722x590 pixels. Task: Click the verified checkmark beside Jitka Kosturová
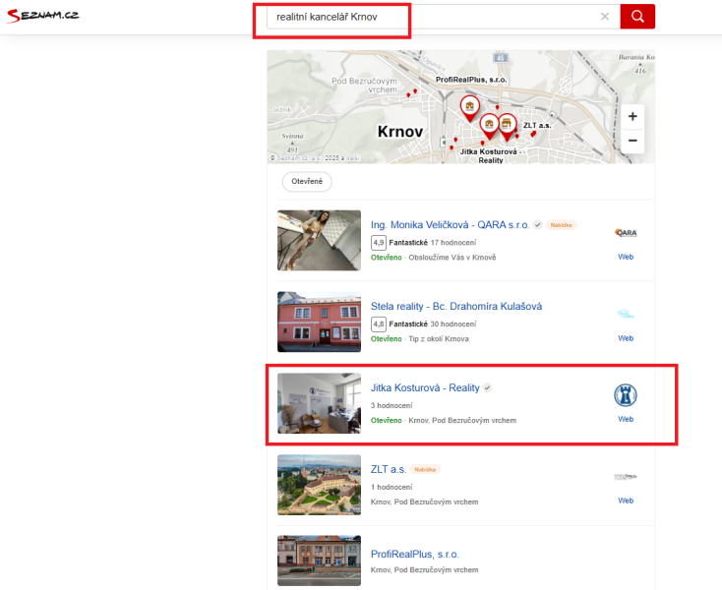tap(487, 387)
